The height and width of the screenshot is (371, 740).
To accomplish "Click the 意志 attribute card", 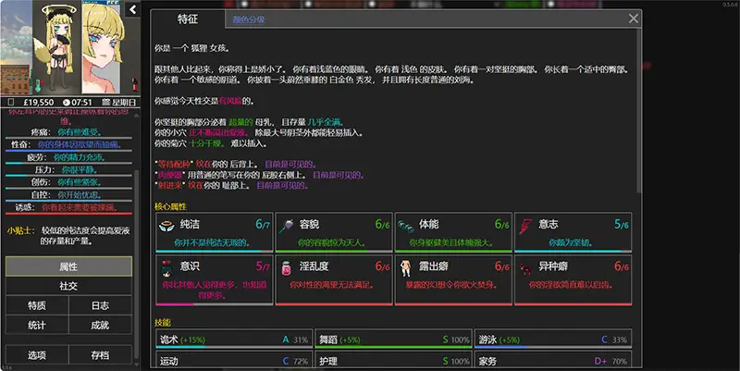I will coord(573,233).
